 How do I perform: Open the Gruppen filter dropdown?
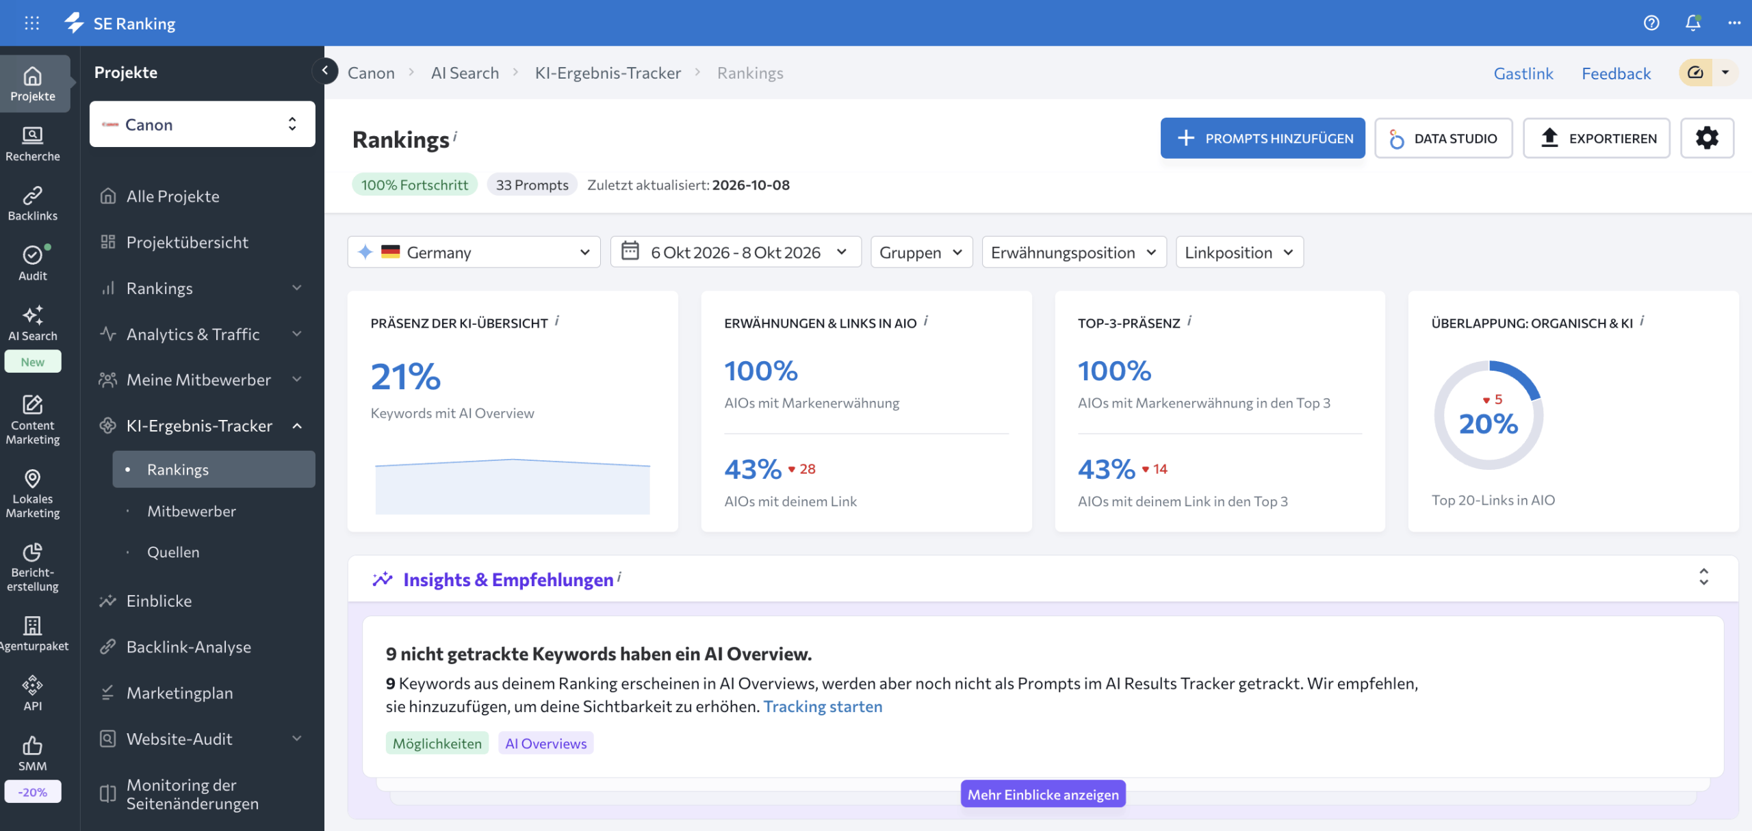pos(921,252)
